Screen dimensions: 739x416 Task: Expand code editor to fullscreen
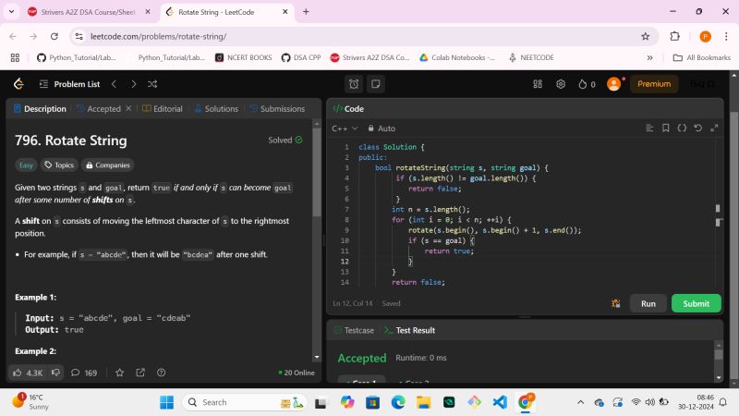(x=714, y=128)
